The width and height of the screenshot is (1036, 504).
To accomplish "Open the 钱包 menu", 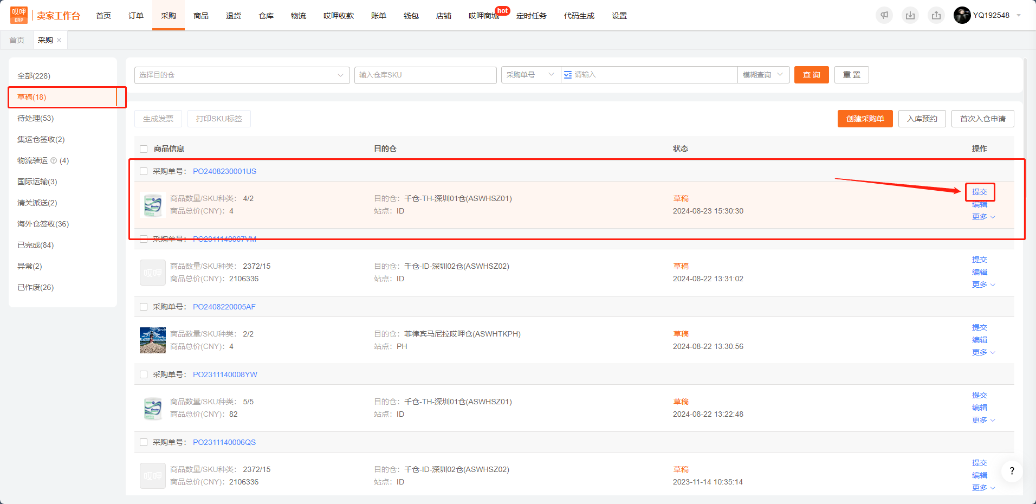I will [x=411, y=16].
